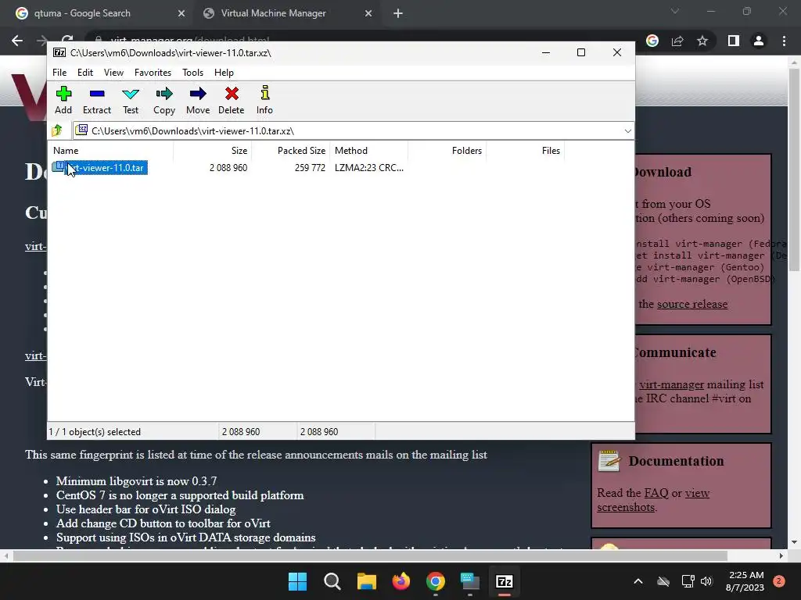The width and height of the screenshot is (801, 600).
Task: Click the size value 2 088 960 in list
Action: tap(228, 168)
